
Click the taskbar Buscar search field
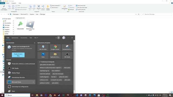pyautogui.click(x=17, y=95)
